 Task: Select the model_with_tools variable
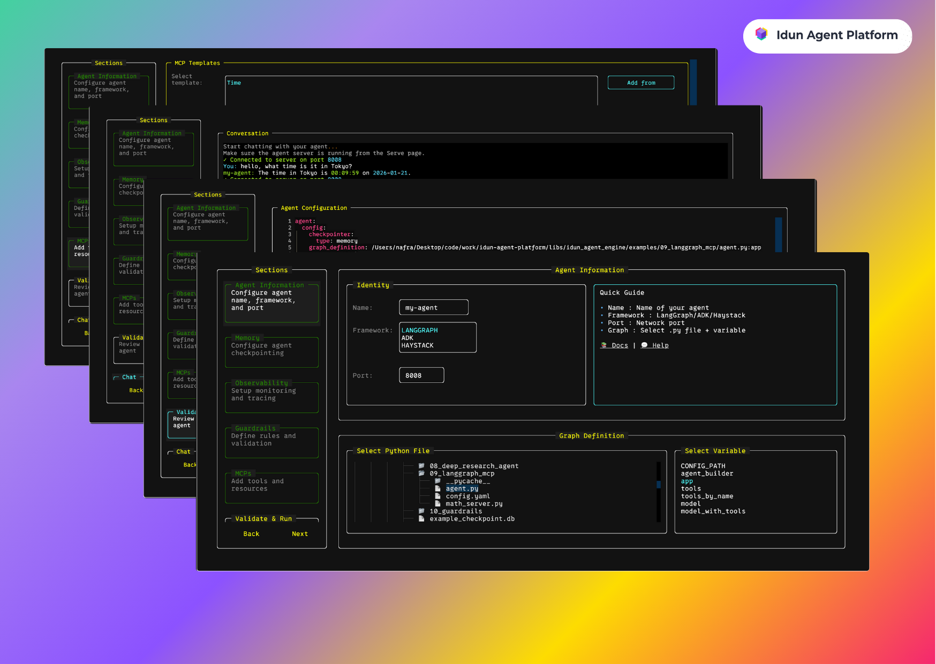coord(713,511)
